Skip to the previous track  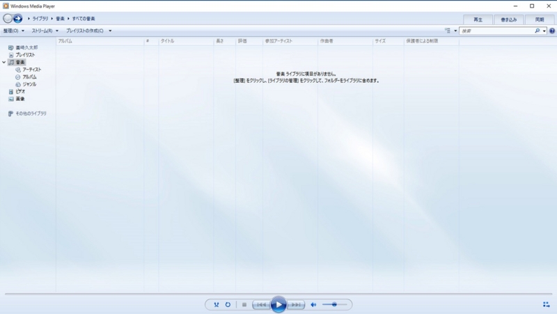pos(262,304)
